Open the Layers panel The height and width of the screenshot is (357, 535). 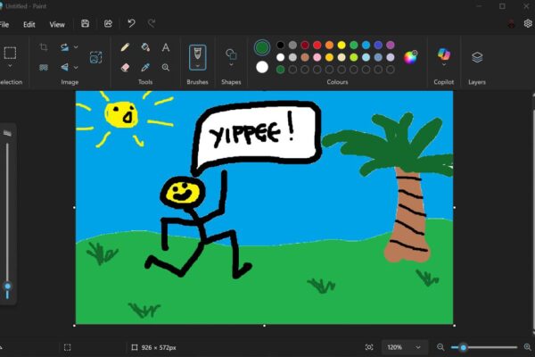(477, 57)
